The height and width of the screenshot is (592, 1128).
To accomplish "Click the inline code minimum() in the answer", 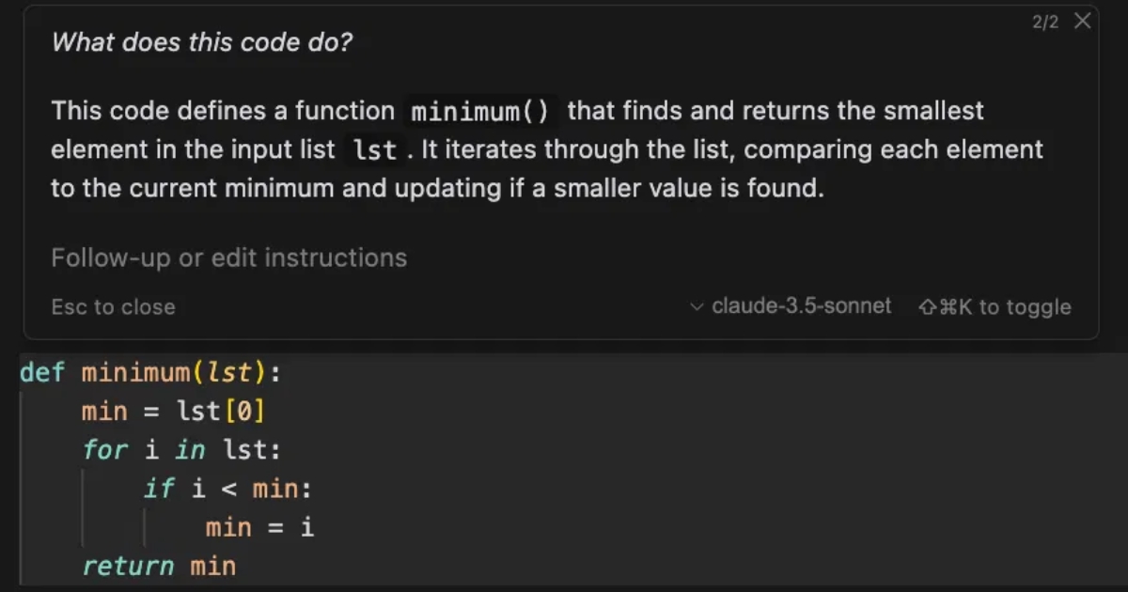I will [x=479, y=112].
